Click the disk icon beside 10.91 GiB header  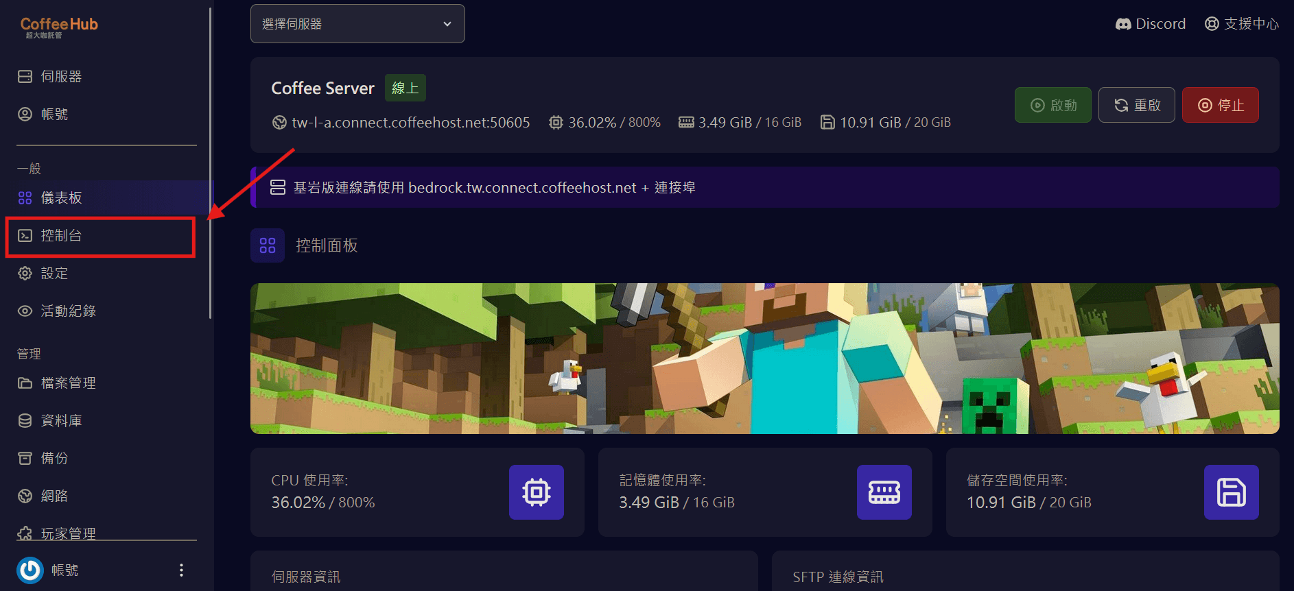pos(827,123)
